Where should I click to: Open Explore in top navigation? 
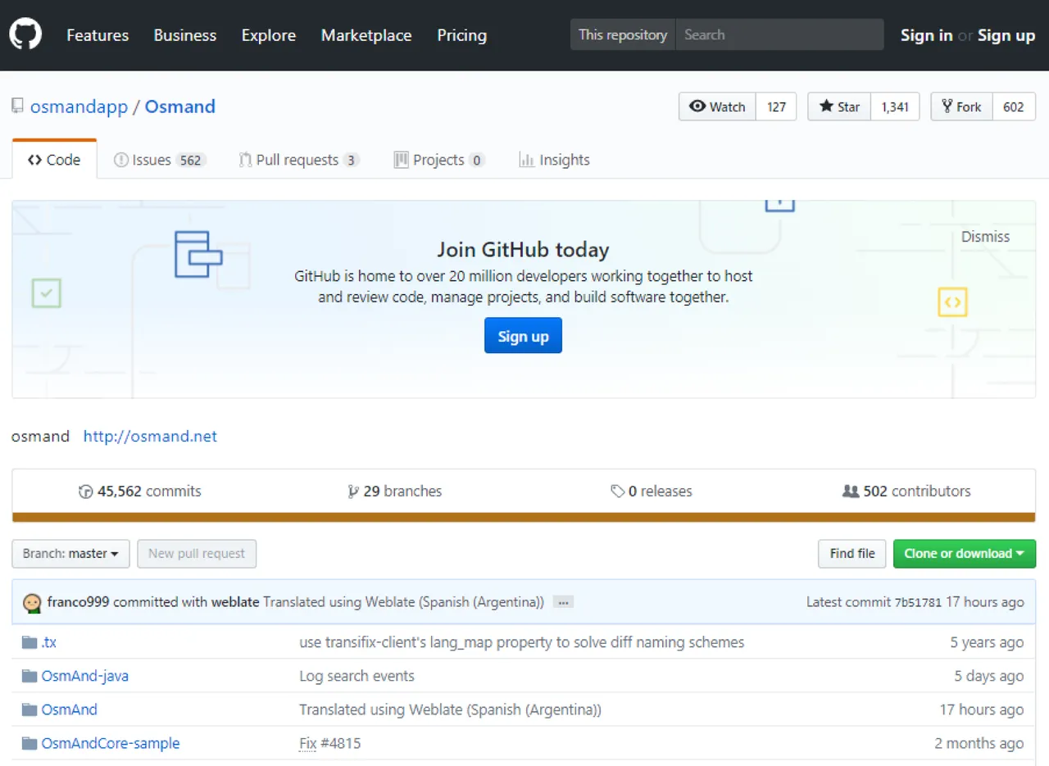[x=269, y=35]
